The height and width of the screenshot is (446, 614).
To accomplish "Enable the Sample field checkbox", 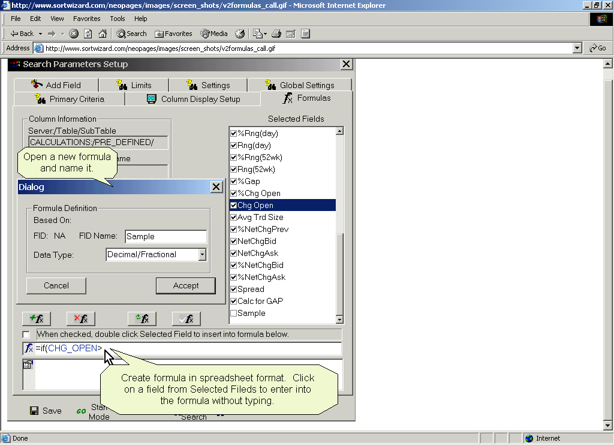I will pyautogui.click(x=234, y=313).
